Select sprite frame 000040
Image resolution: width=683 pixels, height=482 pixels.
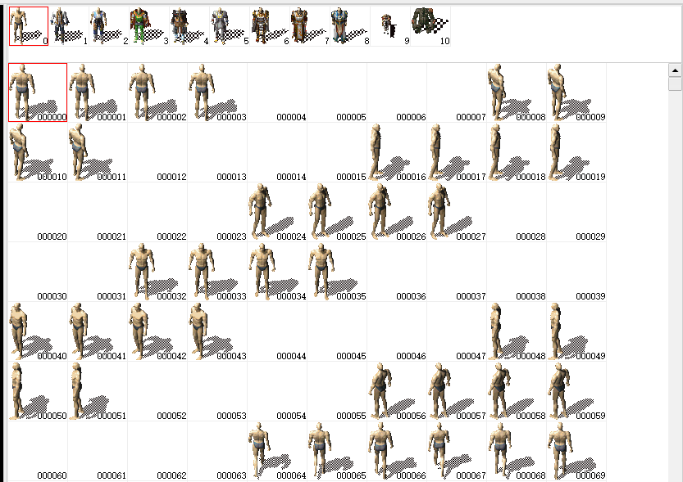click(38, 331)
